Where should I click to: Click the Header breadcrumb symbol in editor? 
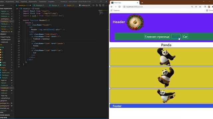pyautogui.click(x=36, y=9)
